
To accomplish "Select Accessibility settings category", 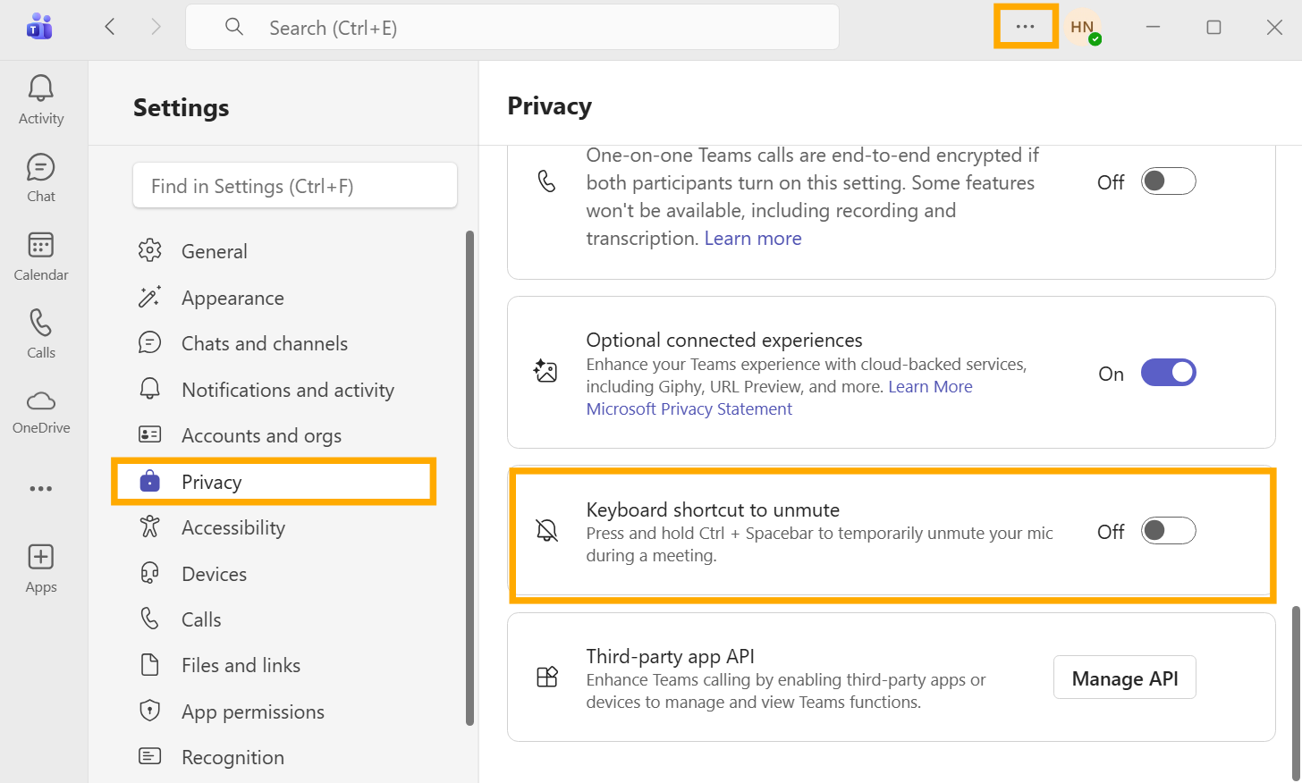I will [x=232, y=528].
